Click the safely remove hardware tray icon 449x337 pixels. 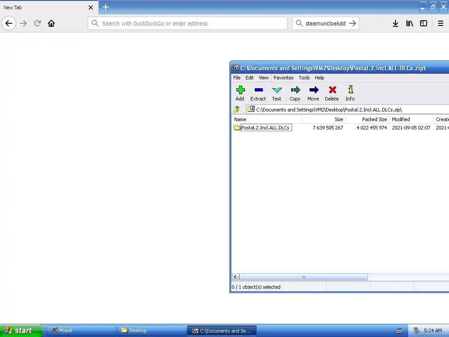coord(416,330)
